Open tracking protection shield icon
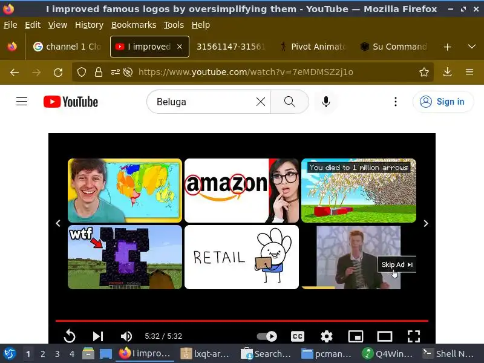This screenshot has width=484, height=363. point(82,72)
